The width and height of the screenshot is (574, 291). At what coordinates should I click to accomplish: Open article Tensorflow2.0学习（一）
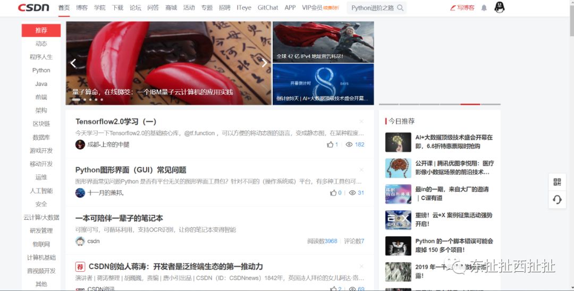[116, 122]
